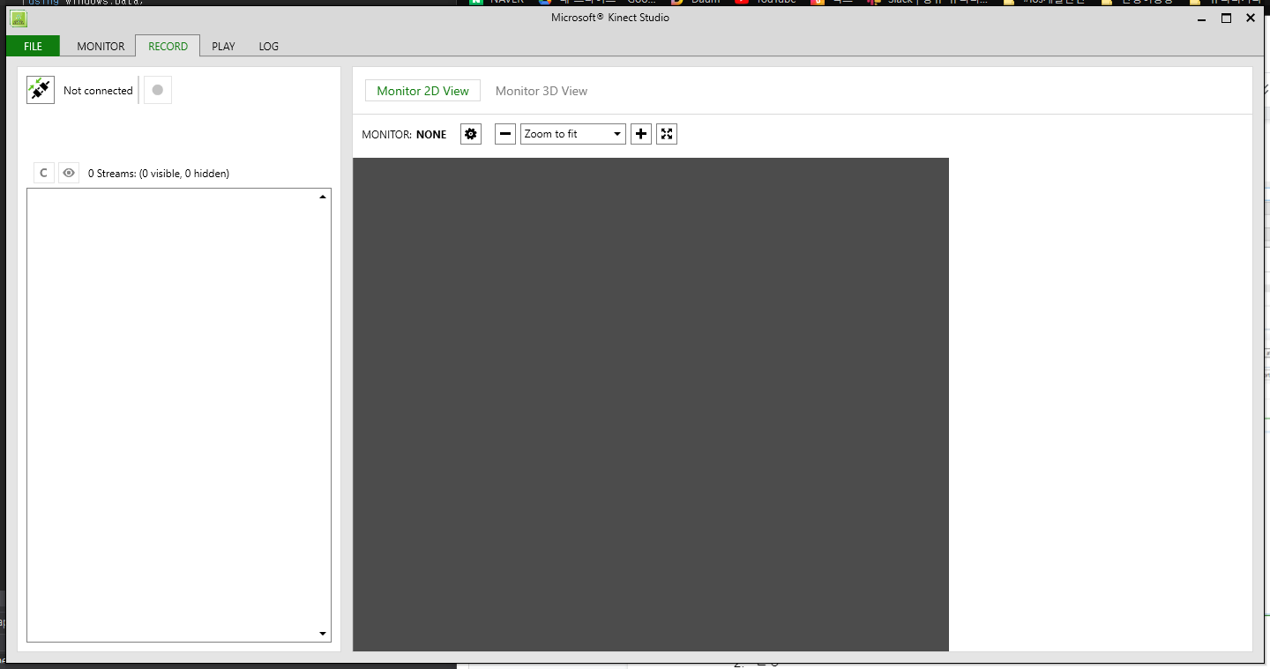Click the "0 Streams: (0 visible, 0 hidden)" label
The width and height of the screenshot is (1270, 669).
point(159,174)
